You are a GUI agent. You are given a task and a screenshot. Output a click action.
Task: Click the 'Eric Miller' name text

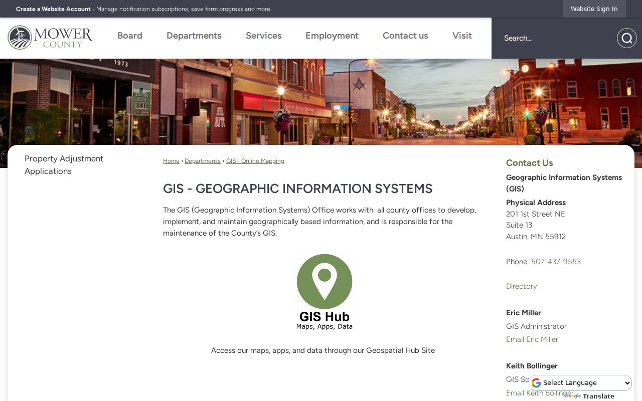[524, 313]
